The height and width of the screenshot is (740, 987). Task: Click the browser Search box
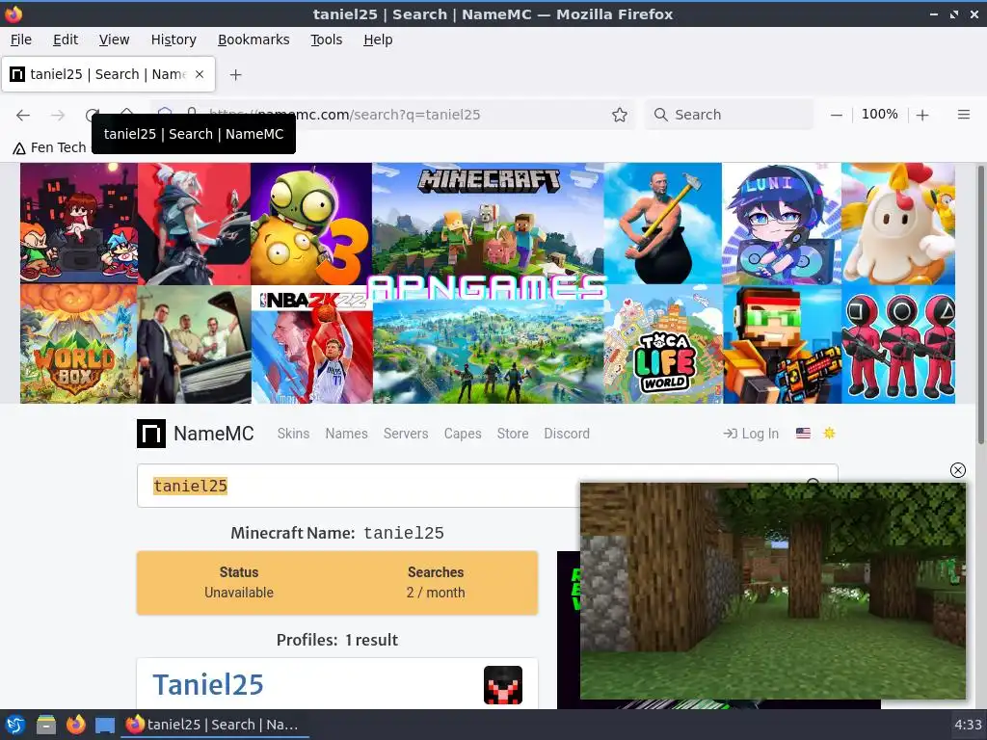[x=731, y=115]
